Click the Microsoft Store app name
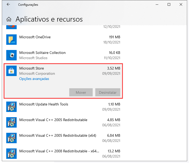189x163 pixels. click(32, 68)
